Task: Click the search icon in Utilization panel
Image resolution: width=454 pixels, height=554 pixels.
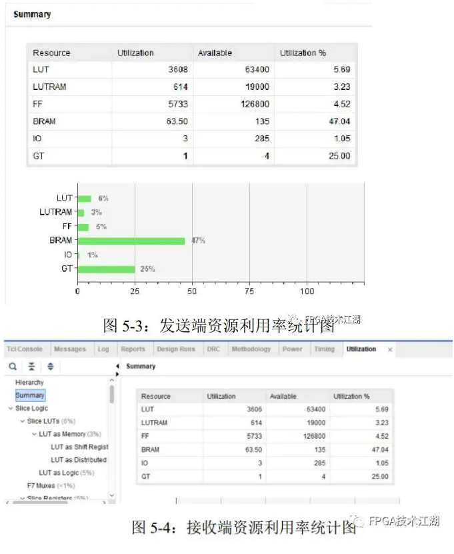Action: coord(13,366)
